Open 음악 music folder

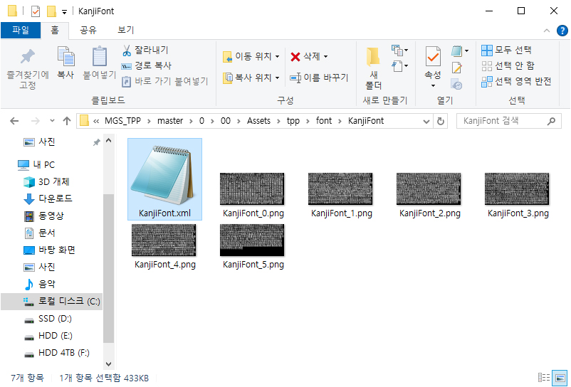(x=39, y=284)
